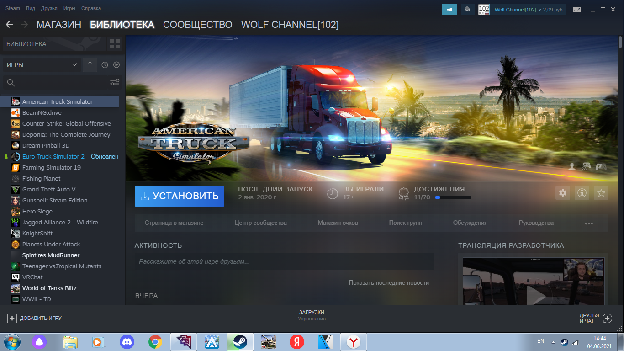Open game info icon
The height and width of the screenshot is (351, 624).
click(582, 193)
